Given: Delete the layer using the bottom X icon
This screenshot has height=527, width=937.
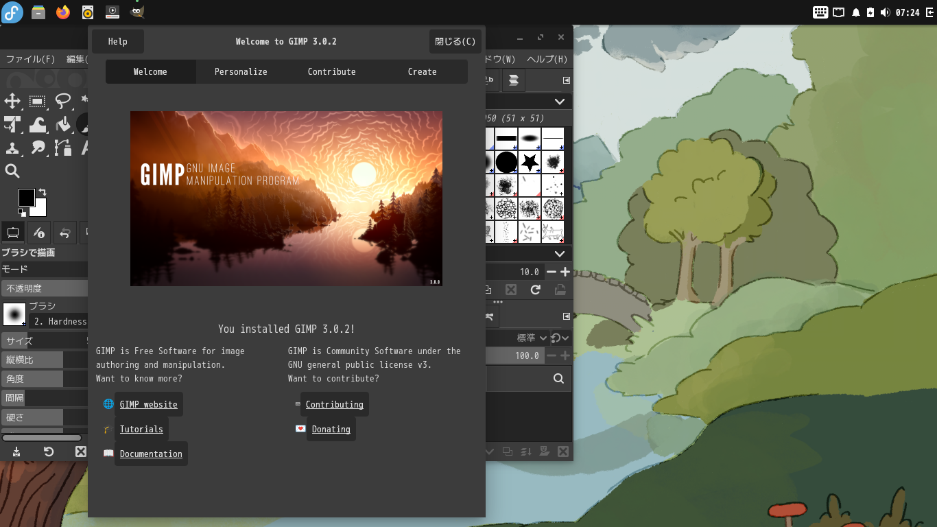Looking at the screenshot, I should pyautogui.click(x=563, y=452).
